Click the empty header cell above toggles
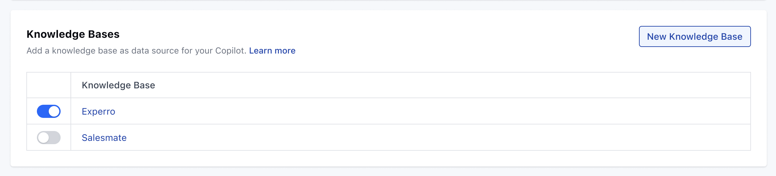 pos(49,85)
